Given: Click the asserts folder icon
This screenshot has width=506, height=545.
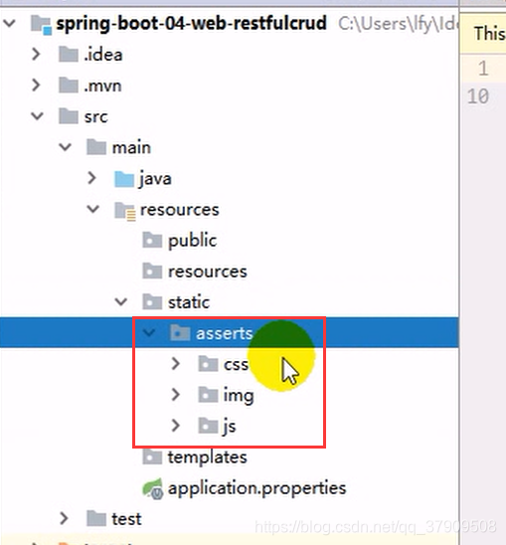Looking at the screenshot, I should [180, 333].
